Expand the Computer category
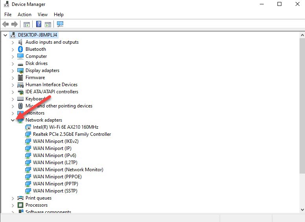Viewport: 305px width, 222px height. pyautogui.click(x=13, y=56)
